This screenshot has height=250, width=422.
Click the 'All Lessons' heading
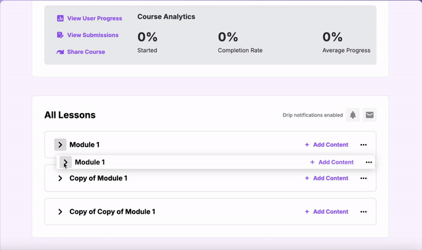click(x=70, y=115)
